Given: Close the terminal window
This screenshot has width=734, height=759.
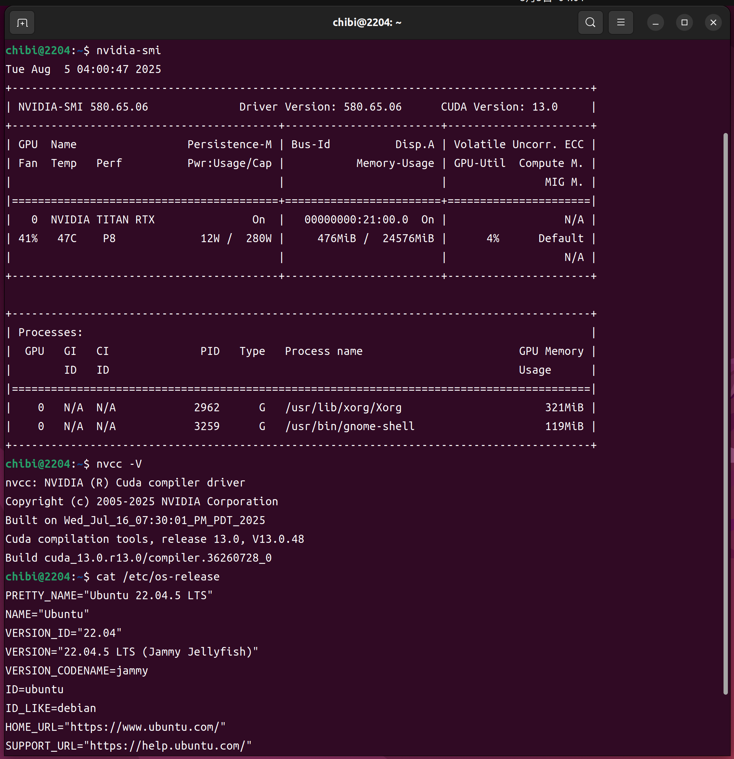Looking at the screenshot, I should (713, 22).
